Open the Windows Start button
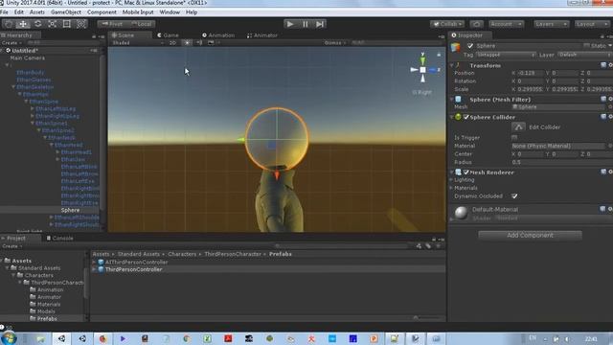Screen dimensions: 613x345 [9, 338]
